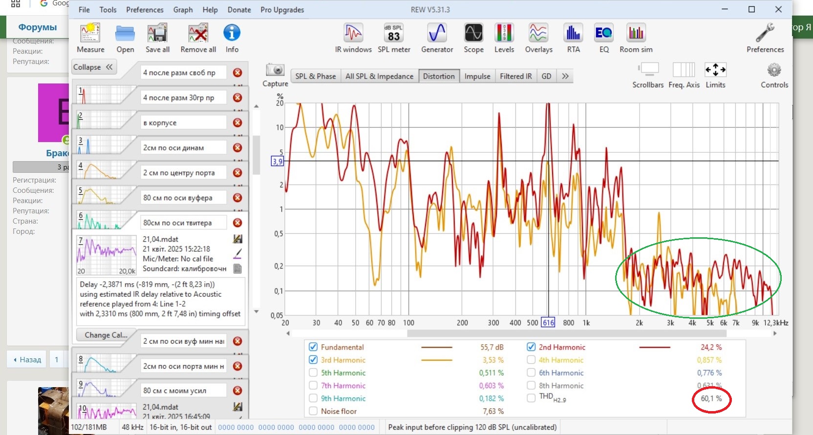Remove the 'в корпусе' measurement
The image size is (813, 435).
(x=237, y=123)
